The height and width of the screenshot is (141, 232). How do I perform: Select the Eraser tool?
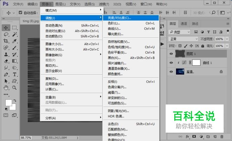coord(6,61)
